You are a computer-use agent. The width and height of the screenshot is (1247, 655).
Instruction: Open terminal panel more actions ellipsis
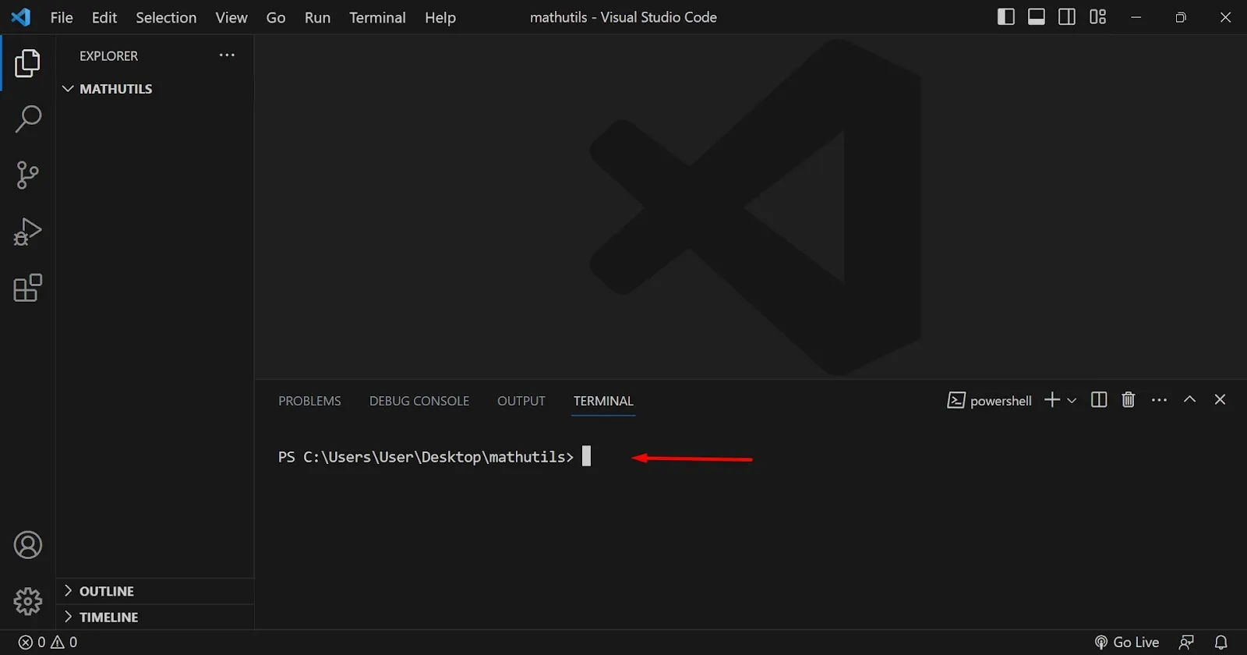(1160, 400)
